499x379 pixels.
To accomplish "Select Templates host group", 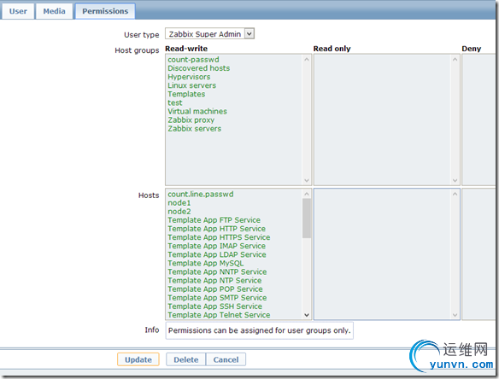I will coord(186,94).
